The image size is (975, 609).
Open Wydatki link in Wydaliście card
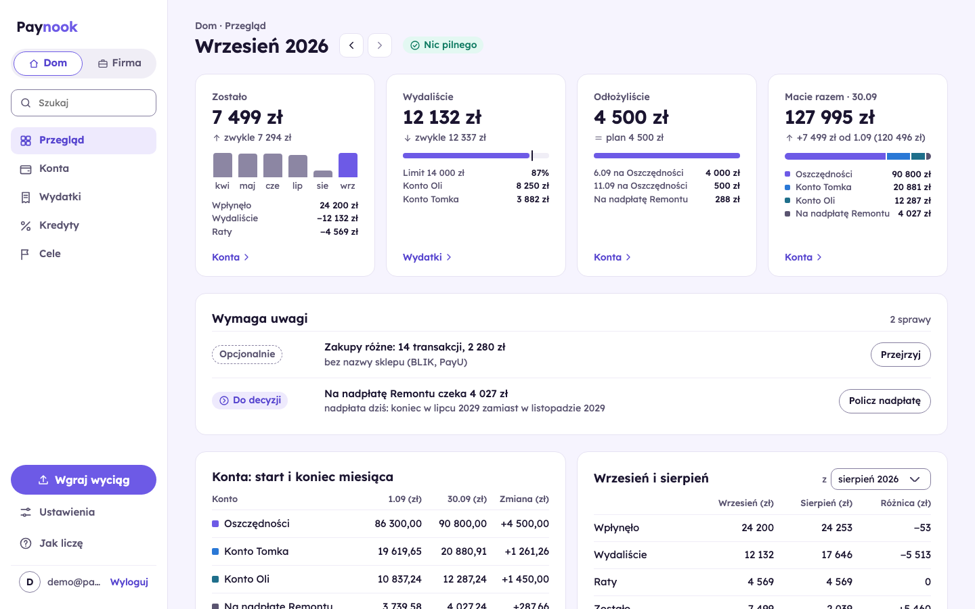point(427,257)
